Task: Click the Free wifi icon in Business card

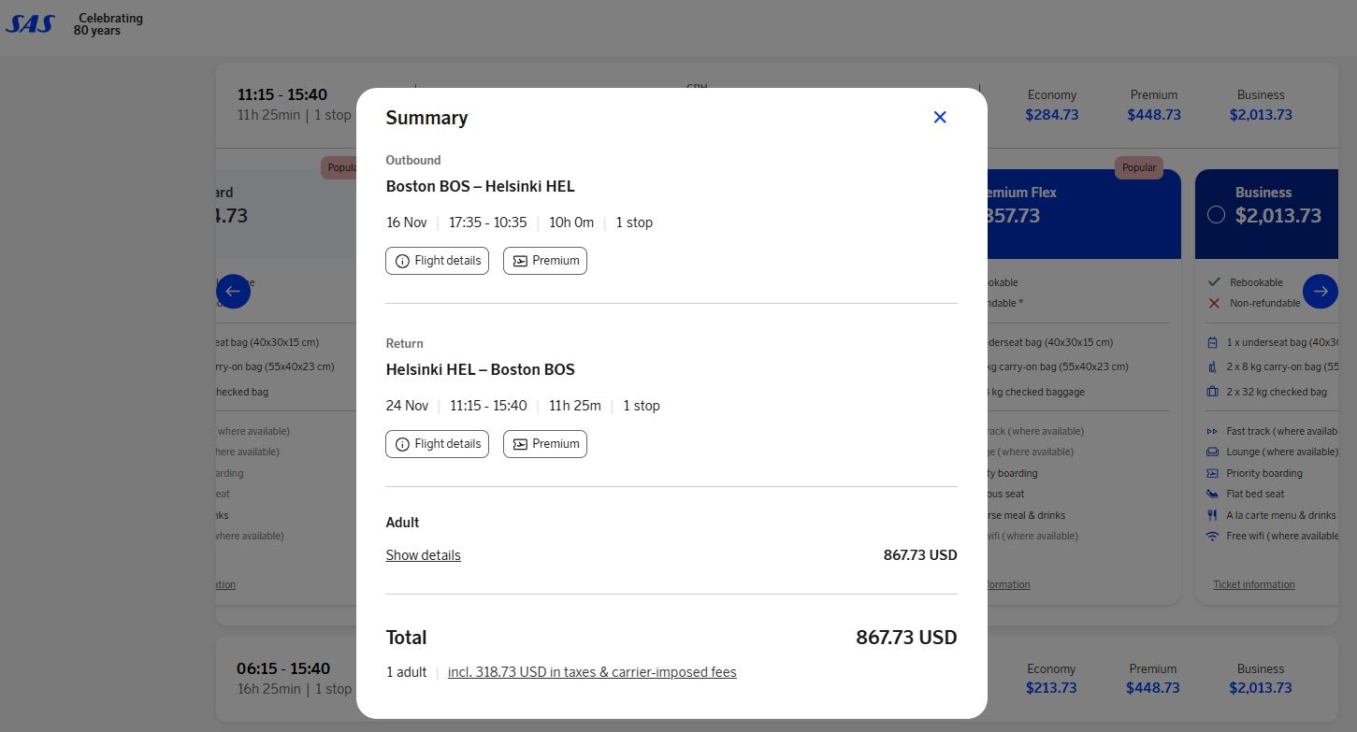Action: click(x=1213, y=536)
